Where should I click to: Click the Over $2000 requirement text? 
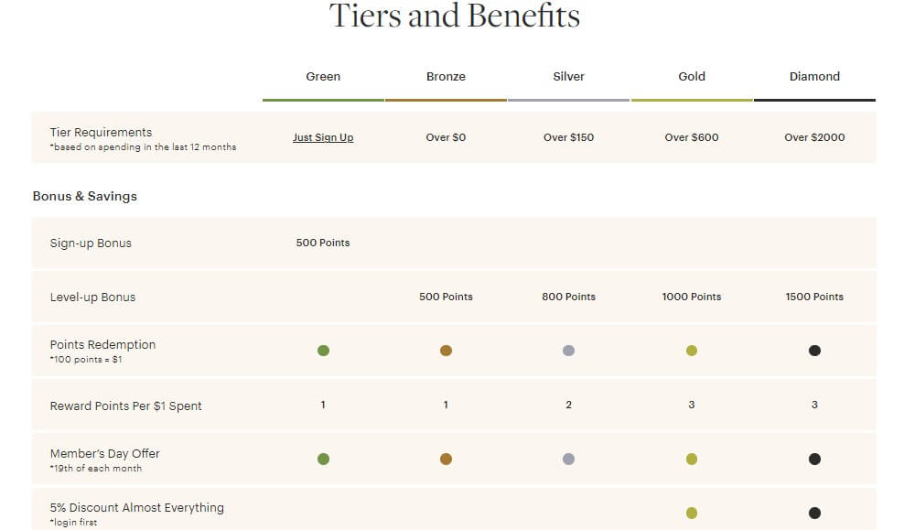[x=814, y=136]
